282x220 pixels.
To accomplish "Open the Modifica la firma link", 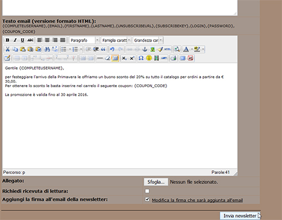I will 197,200.
